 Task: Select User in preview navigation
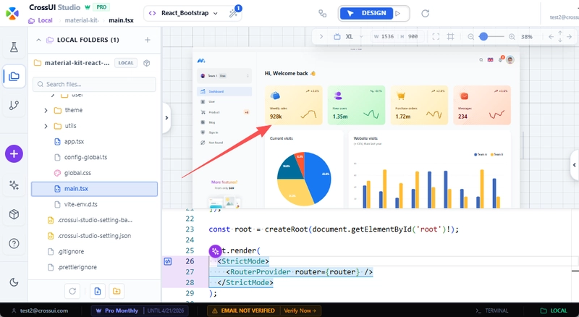tap(224, 101)
